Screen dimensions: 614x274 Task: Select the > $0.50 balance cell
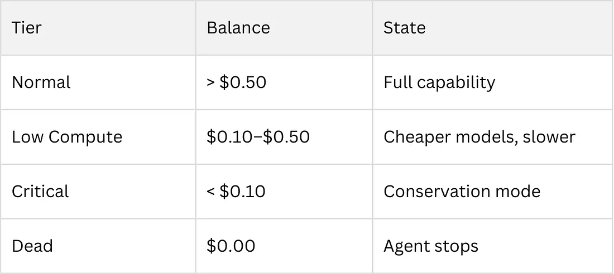pos(236,82)
